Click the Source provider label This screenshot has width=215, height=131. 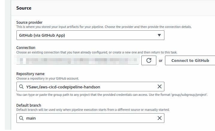[29, 23]
